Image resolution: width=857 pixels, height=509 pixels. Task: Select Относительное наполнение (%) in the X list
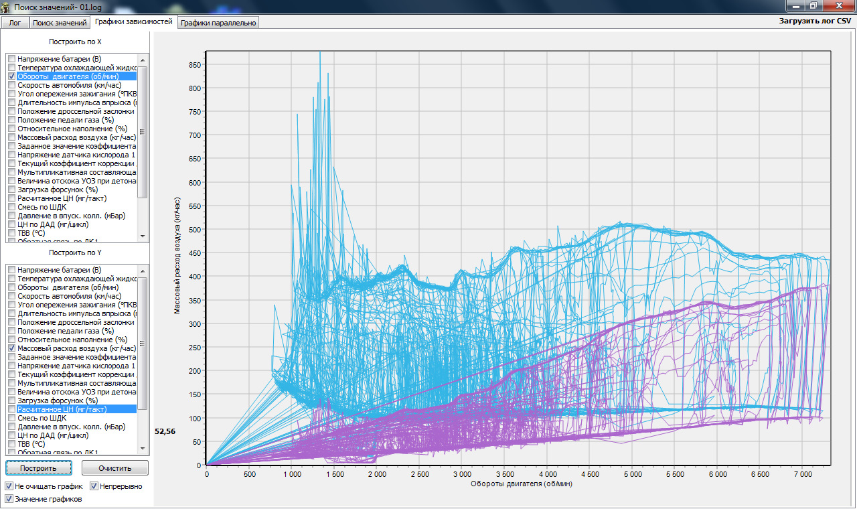(72, 129)
